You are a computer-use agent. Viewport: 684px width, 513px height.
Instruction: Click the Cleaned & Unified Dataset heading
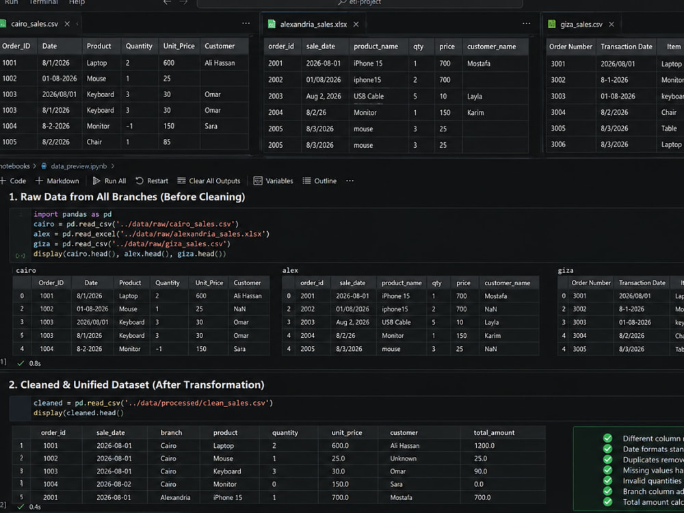point(137,384)
